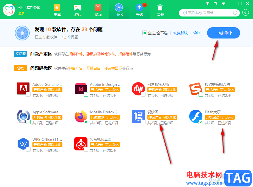Click the 恢复默认 link
Viewport: 253px width, 187px height.
click(180, 33)
